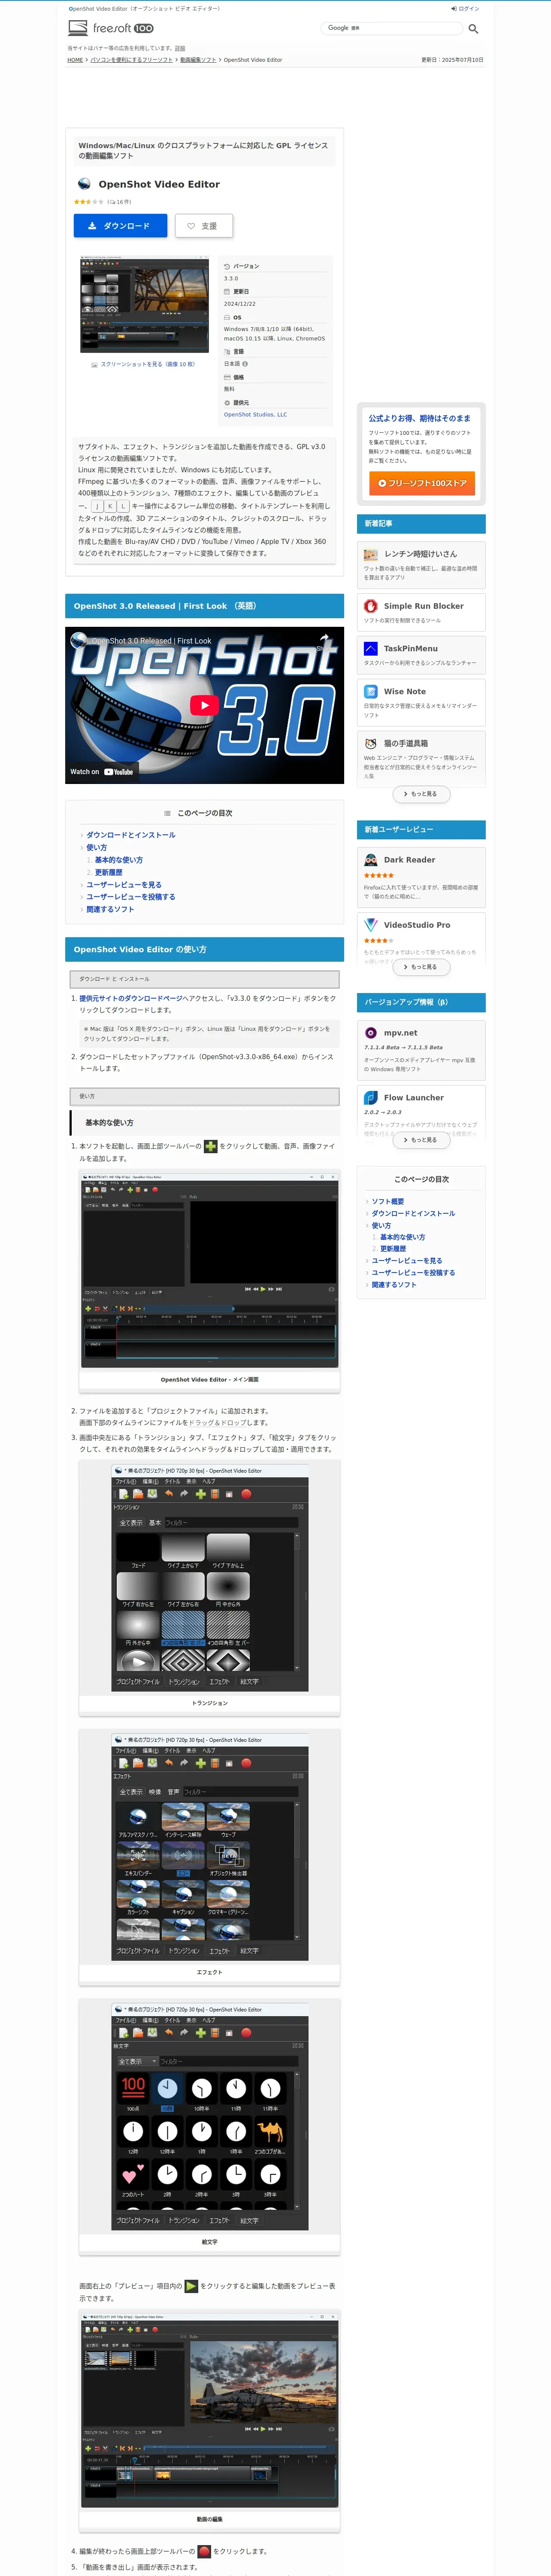551x2576 pixels.
Task: Expand もっと見る under 新着記事
Action: (x=421, y=794)
